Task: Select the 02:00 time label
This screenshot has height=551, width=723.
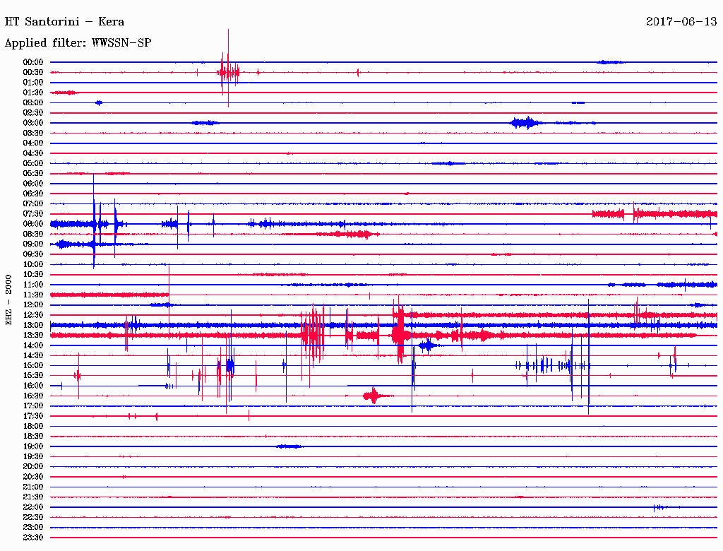Action: 33,103
